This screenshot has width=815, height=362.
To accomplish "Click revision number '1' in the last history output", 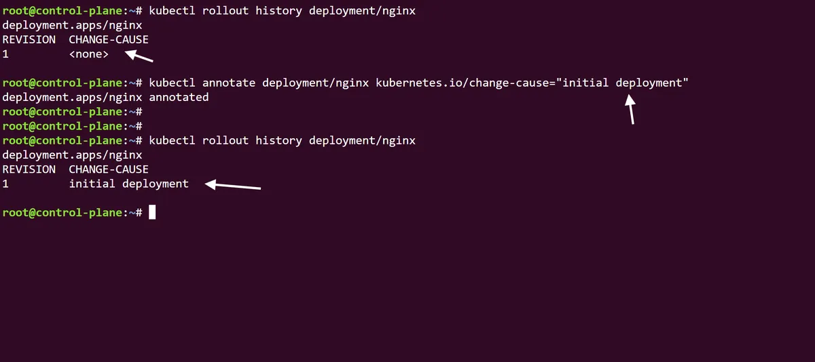I will (6, 184).
